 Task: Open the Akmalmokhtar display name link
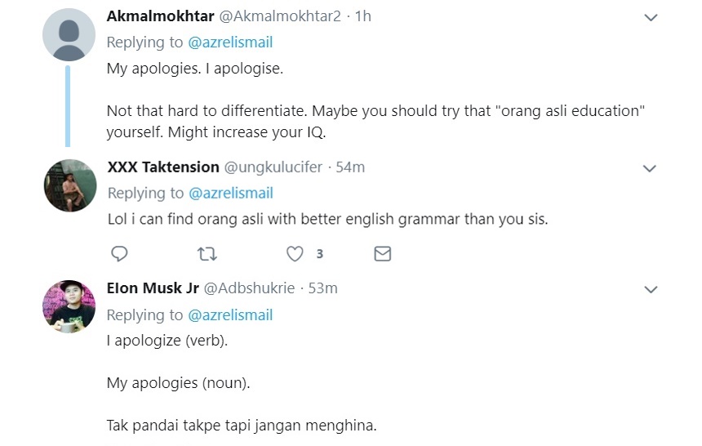coord(160,16)
